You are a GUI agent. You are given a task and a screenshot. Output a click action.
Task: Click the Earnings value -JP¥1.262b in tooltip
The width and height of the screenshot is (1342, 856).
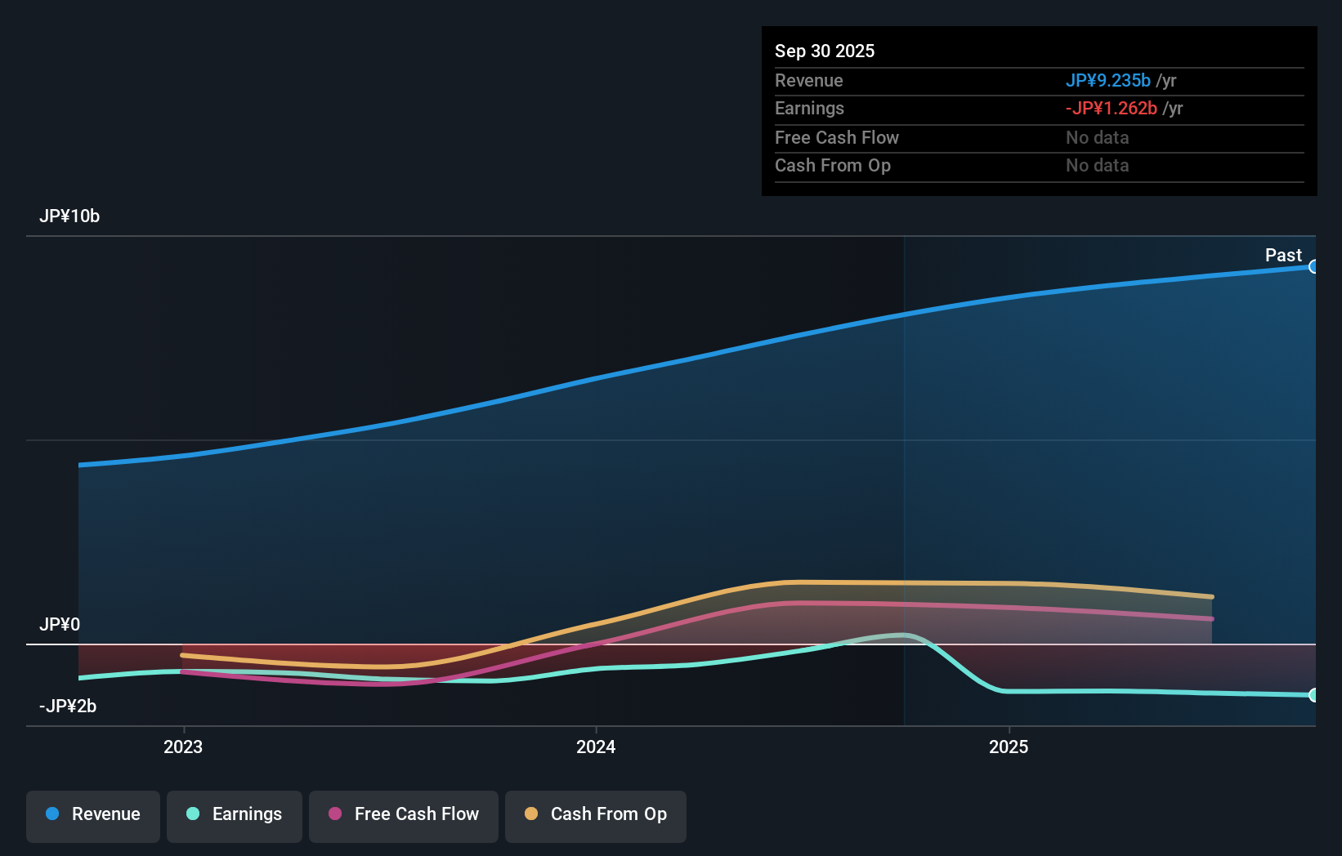pos(1112,108)
